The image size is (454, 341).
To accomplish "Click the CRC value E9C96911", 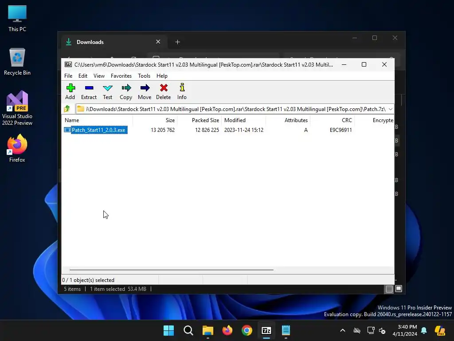I will 341,130.
